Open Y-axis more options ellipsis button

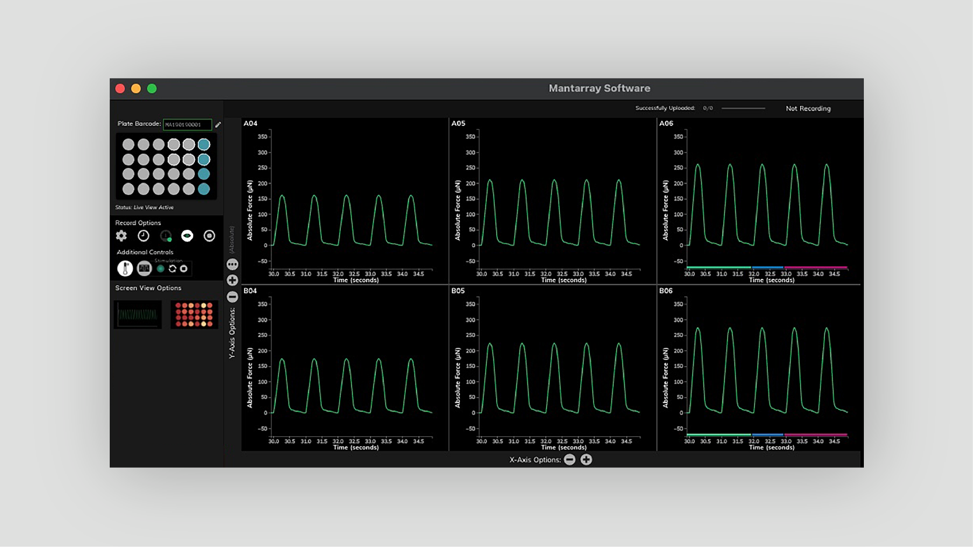[x=232, y=264]
